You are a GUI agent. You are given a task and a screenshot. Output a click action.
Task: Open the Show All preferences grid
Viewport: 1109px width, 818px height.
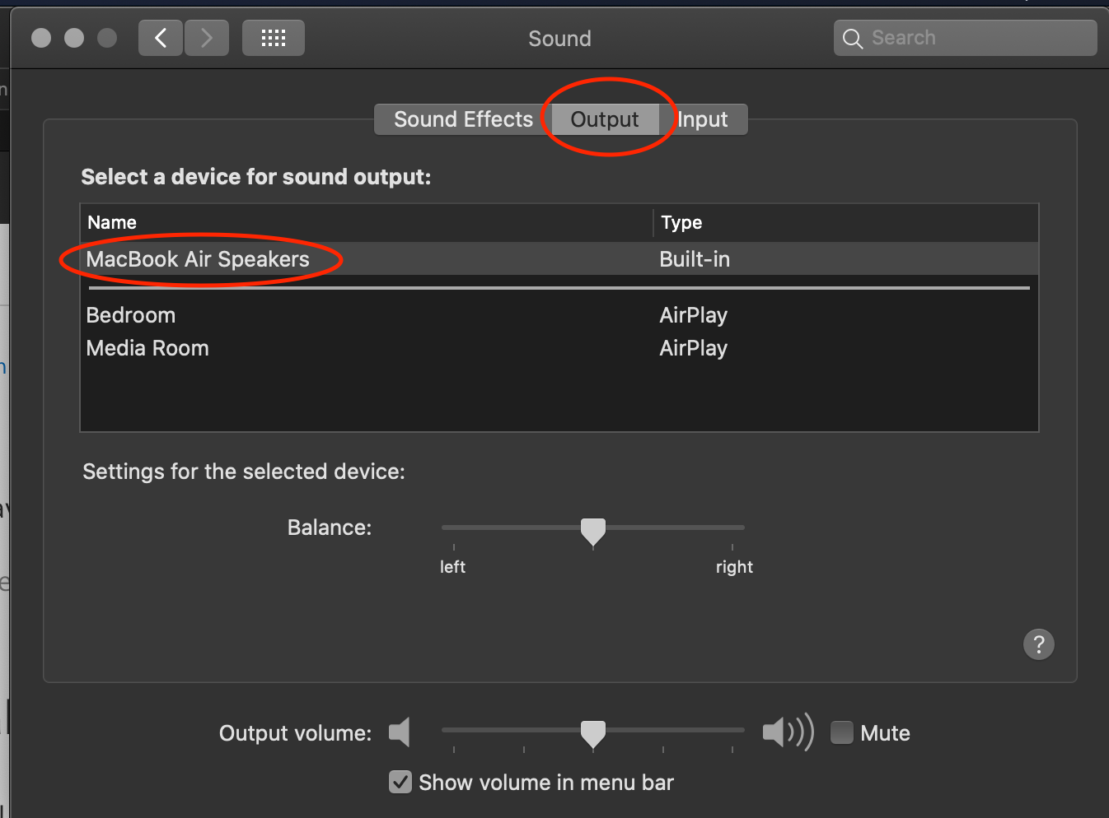click(273, 38)
